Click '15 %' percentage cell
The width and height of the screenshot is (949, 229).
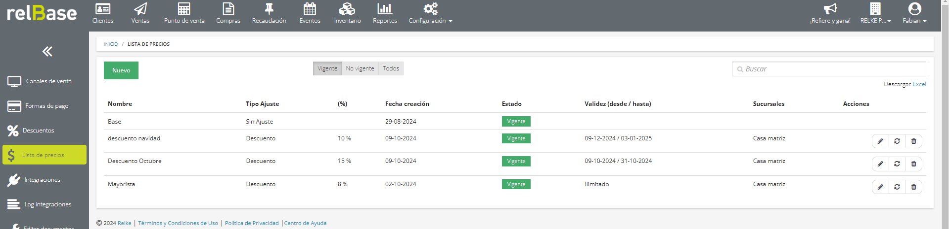pyautogui.click(x=344, y=161)
